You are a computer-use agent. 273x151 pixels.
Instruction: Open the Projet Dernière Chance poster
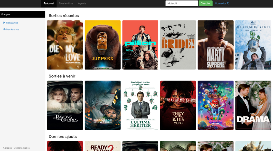(103, 105)
